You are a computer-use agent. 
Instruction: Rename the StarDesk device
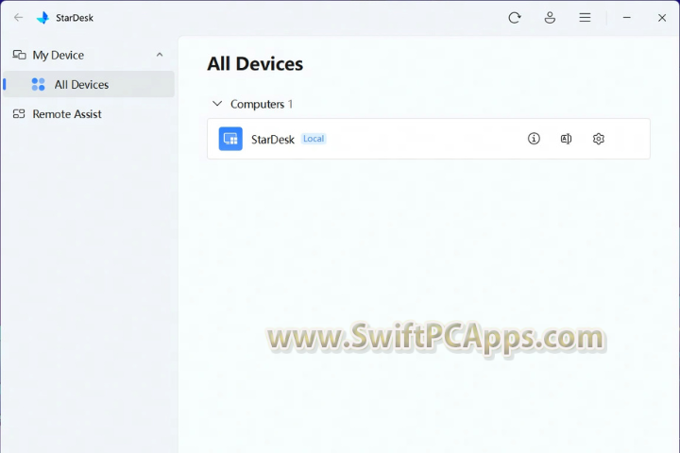click(566, 139)
